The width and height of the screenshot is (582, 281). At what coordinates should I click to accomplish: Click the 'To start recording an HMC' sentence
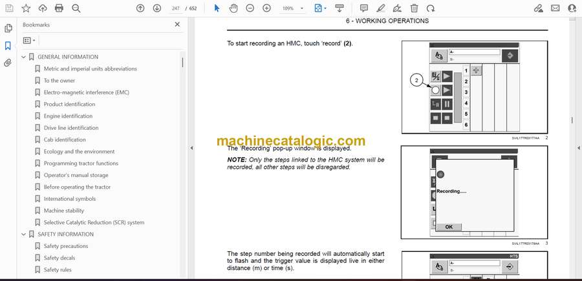[x=290, y=43]
